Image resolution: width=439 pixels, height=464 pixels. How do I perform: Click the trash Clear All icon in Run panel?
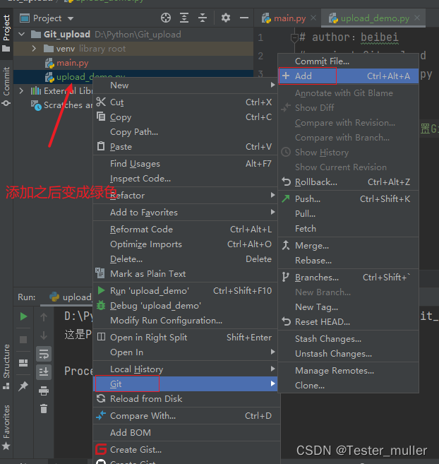point(44,409)
